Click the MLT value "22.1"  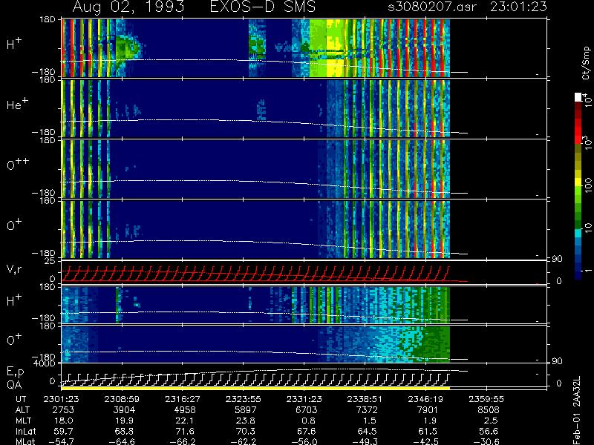(x=186, y=421)
